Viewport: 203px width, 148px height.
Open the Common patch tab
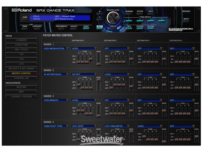[21, 40]
